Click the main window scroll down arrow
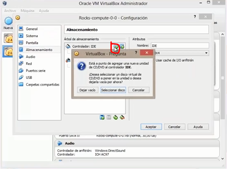227x169 pixels. (223, 159)
